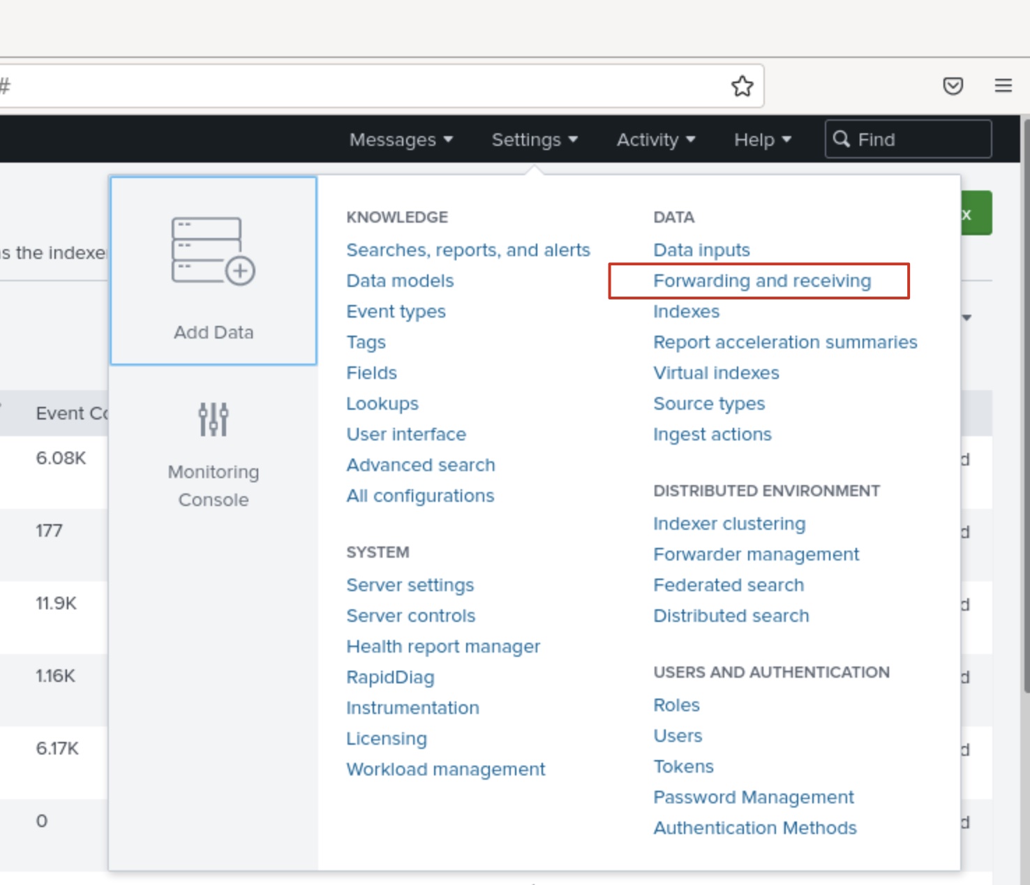The height and width of the screenshot is (885, 1030).
Task: Go to Indexer clustering
Action: (729, 523)
